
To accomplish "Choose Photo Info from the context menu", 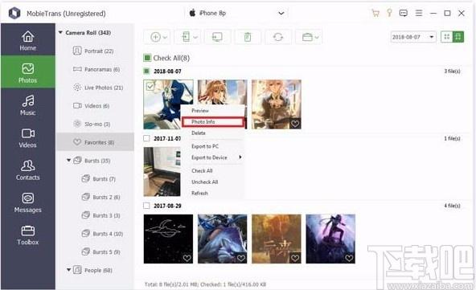I will 213,121.
